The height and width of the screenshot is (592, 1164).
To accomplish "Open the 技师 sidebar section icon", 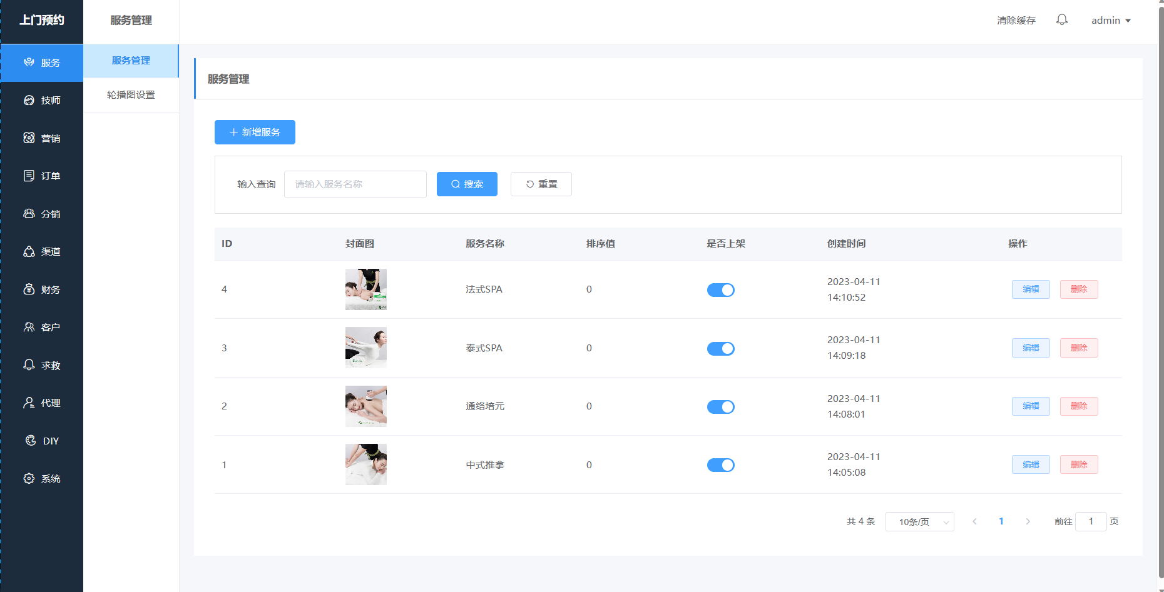I will pos(29,101).
